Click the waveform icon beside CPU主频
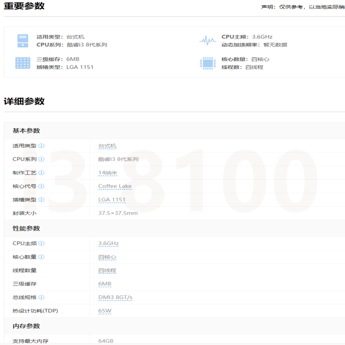 click(x=208, y=41)
